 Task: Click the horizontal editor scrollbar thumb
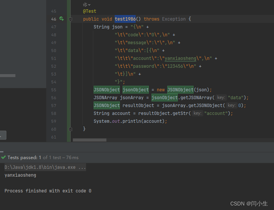point(89,140)
